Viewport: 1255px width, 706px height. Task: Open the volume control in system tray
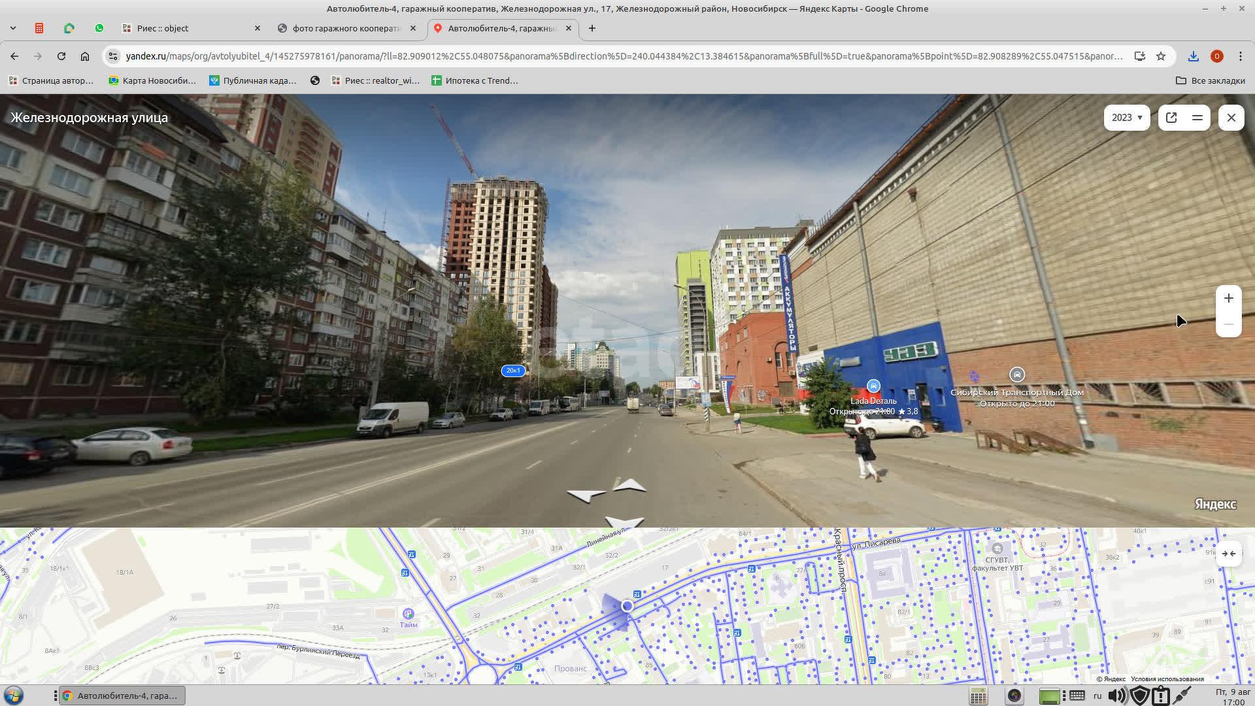pyautogui.click(x=1116, y=696)
